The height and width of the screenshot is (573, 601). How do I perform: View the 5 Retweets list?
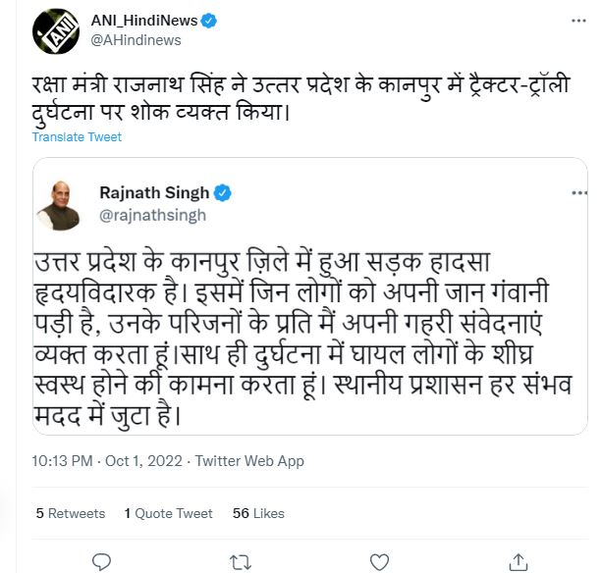[69, 513]
